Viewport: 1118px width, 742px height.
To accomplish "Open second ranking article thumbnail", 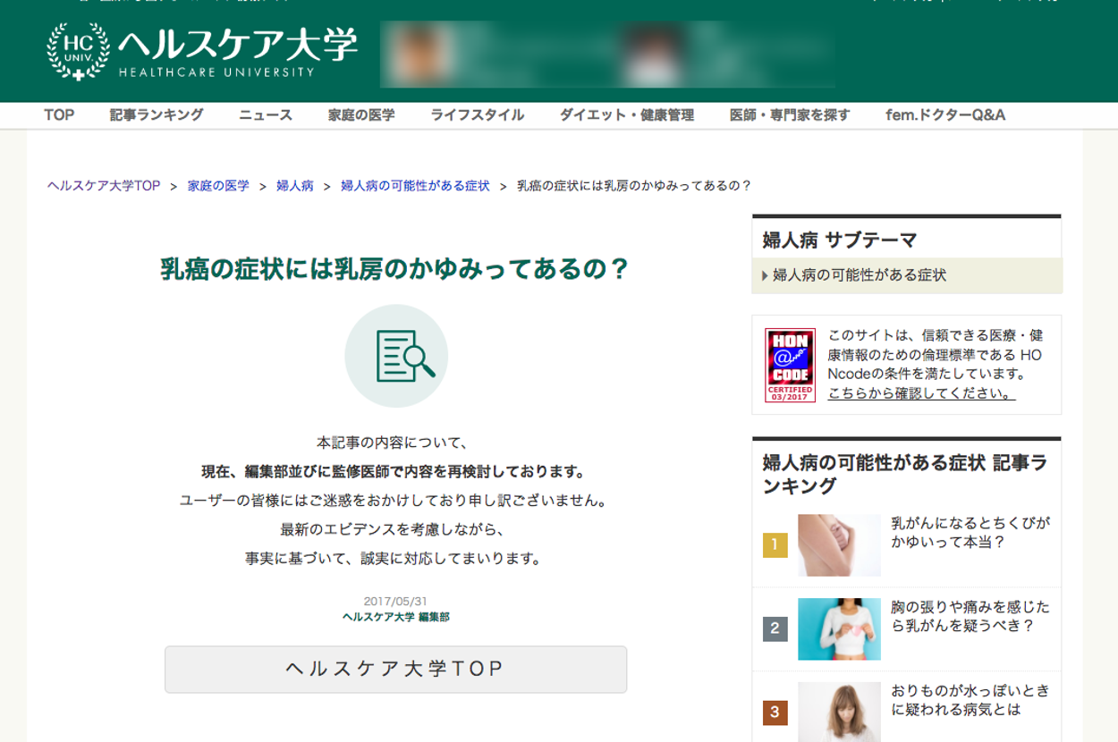I will [839, 628].
